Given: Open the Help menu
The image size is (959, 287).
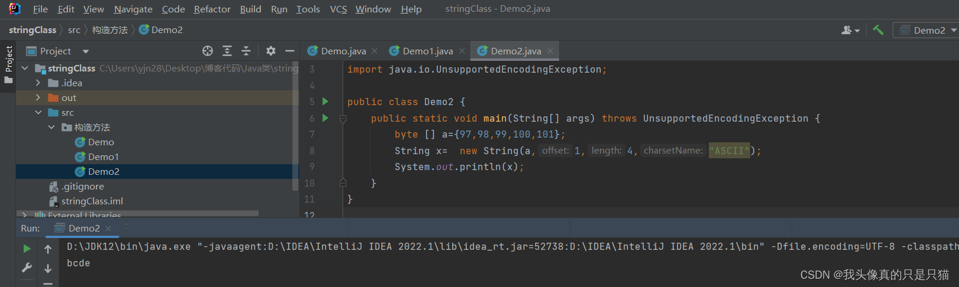Looking at the screenshot, I should coord(411,9).
